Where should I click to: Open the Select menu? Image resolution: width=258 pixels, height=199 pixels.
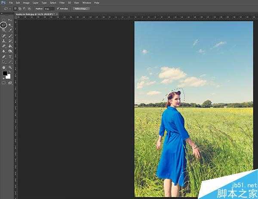point(52,3)
